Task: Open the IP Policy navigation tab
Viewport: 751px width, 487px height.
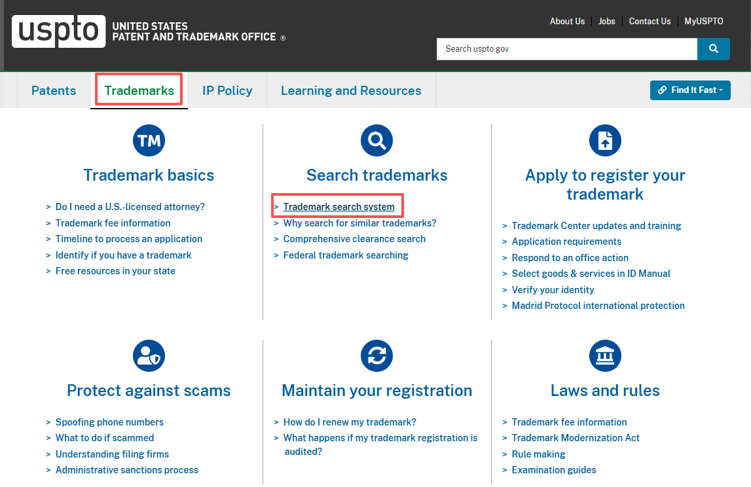Action: pyautogui.click(x=227, y=90)
